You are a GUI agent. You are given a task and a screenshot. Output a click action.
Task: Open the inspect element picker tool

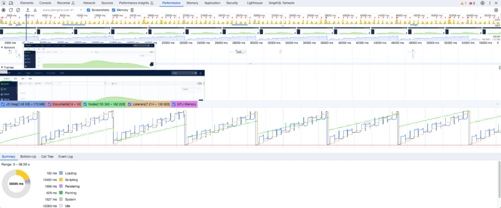[4, 3]
